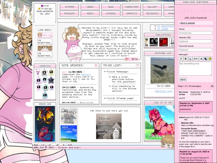Click the 17 clap counter badge
Viewport: 217px width, 163px height.
pyautogui.click(x=131, y=59)
